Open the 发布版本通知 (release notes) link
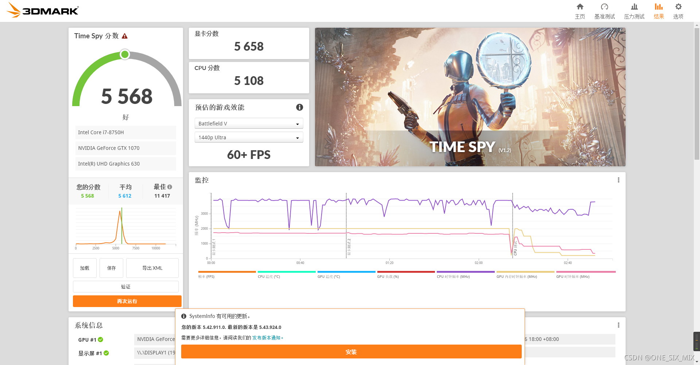Viewport: 700px width, 365px height. pos(266,338)
